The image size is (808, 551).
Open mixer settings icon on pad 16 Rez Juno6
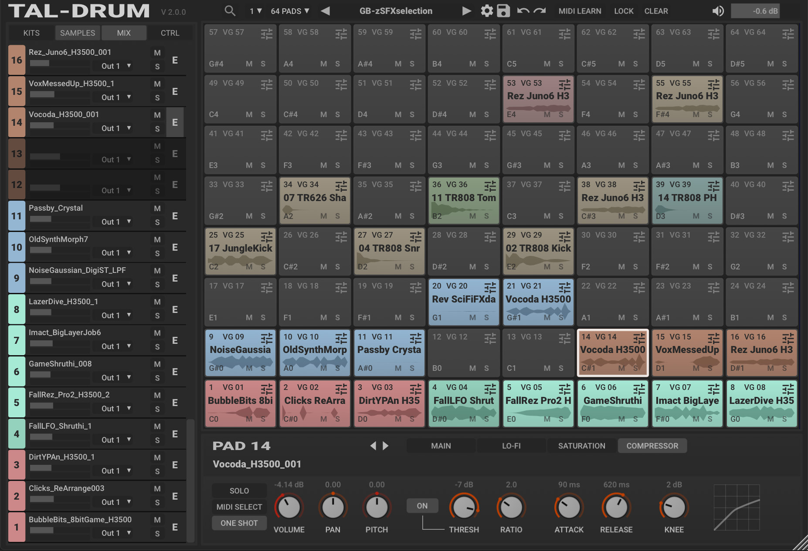[x=788, y=338]
